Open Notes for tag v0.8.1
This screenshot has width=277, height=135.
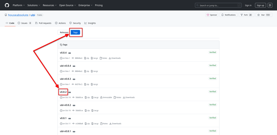[x=104, y=123]
